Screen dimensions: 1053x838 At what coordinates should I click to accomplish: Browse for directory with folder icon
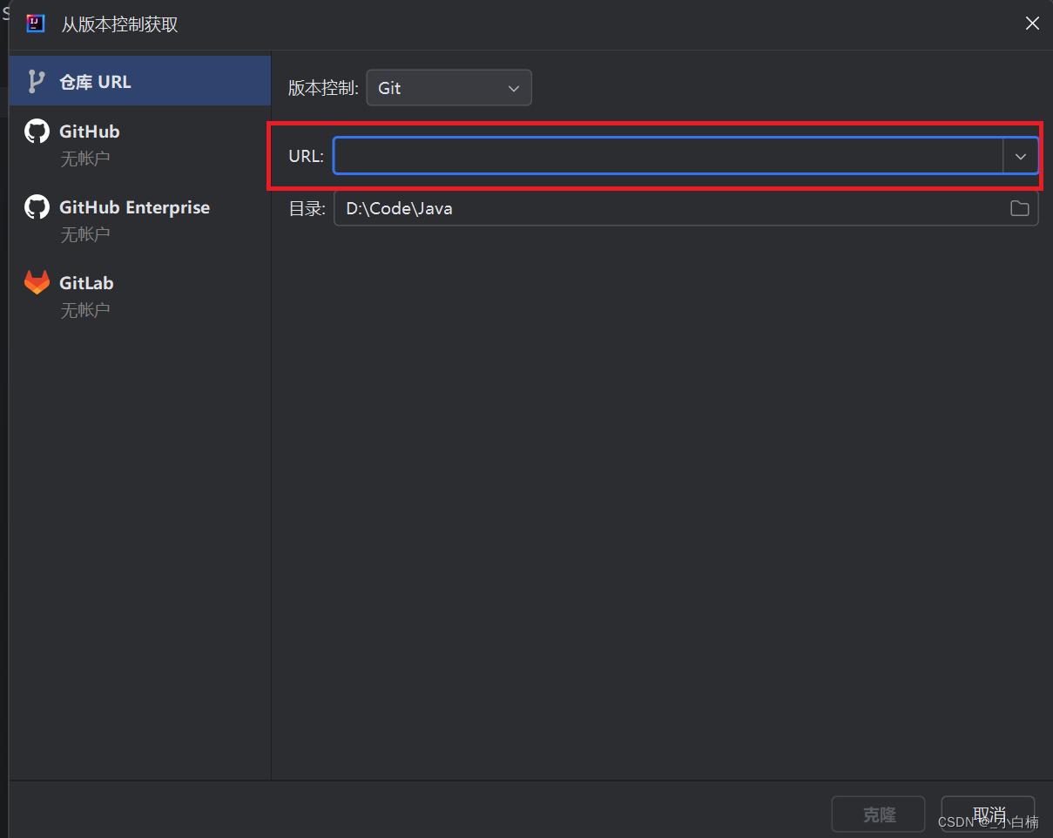coord(1019,208)
